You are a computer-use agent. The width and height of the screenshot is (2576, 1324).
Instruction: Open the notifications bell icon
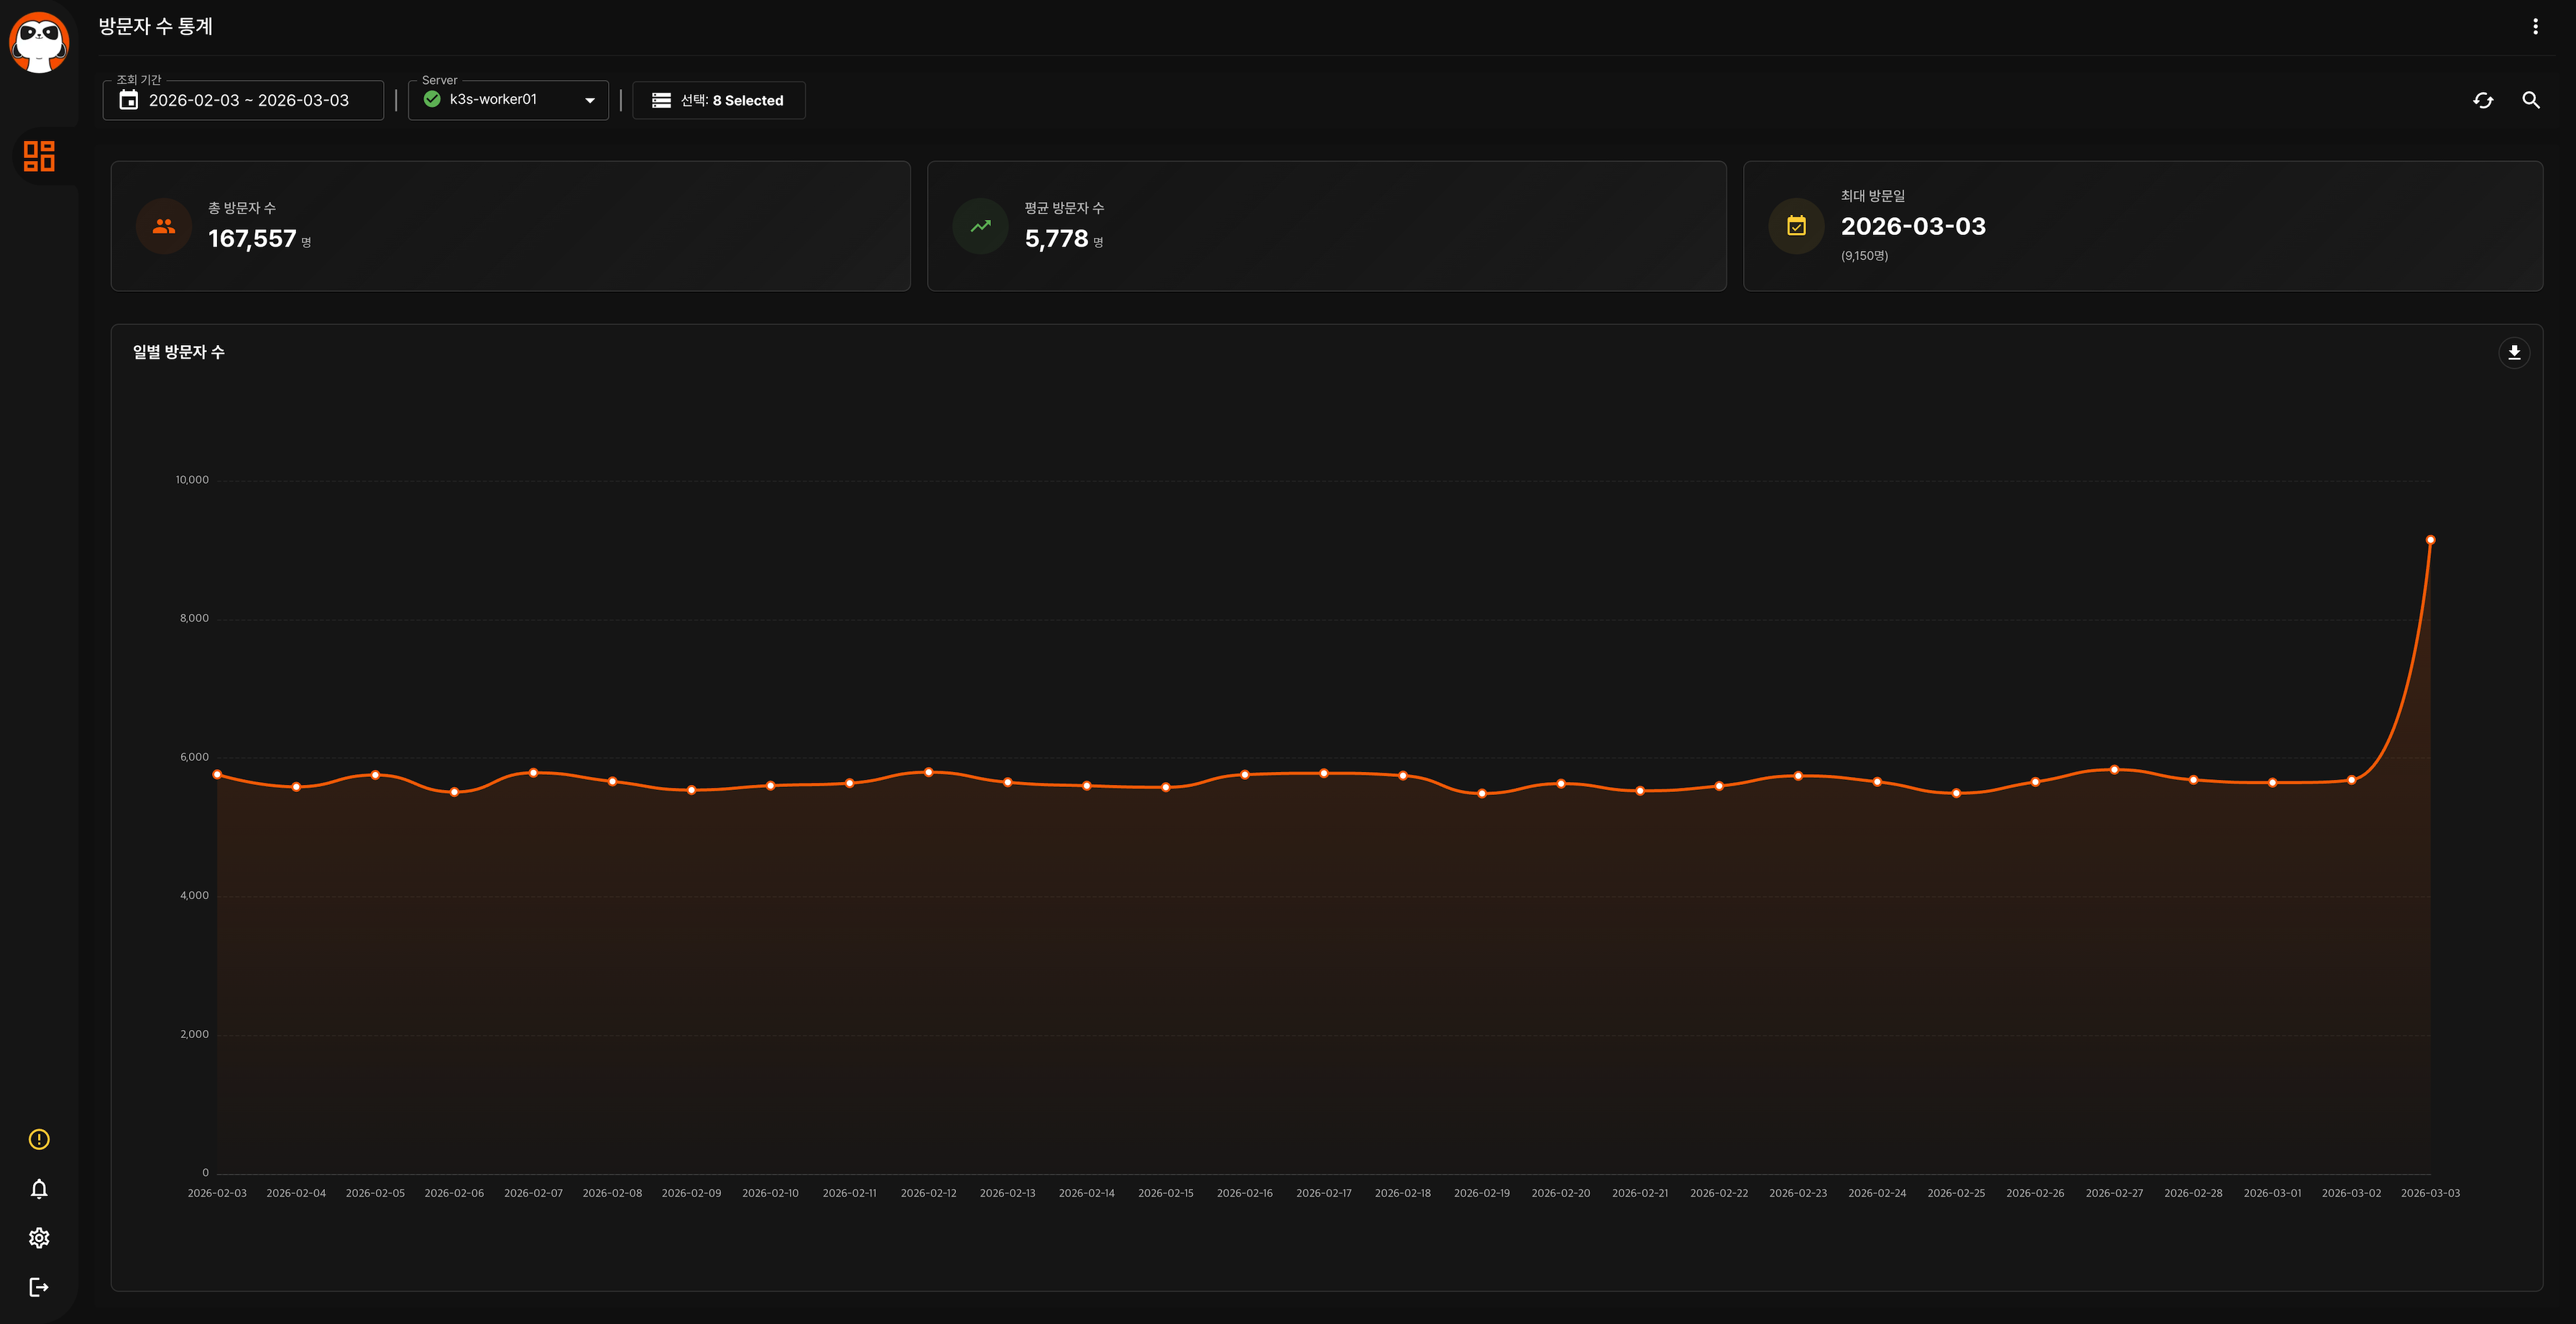coord(39,1188)
